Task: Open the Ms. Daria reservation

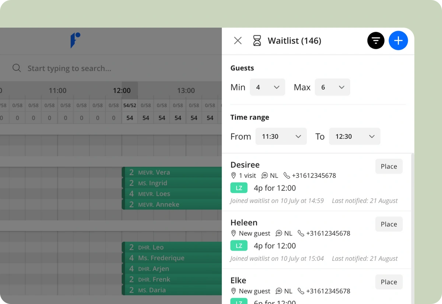Action: coord(172,290)
